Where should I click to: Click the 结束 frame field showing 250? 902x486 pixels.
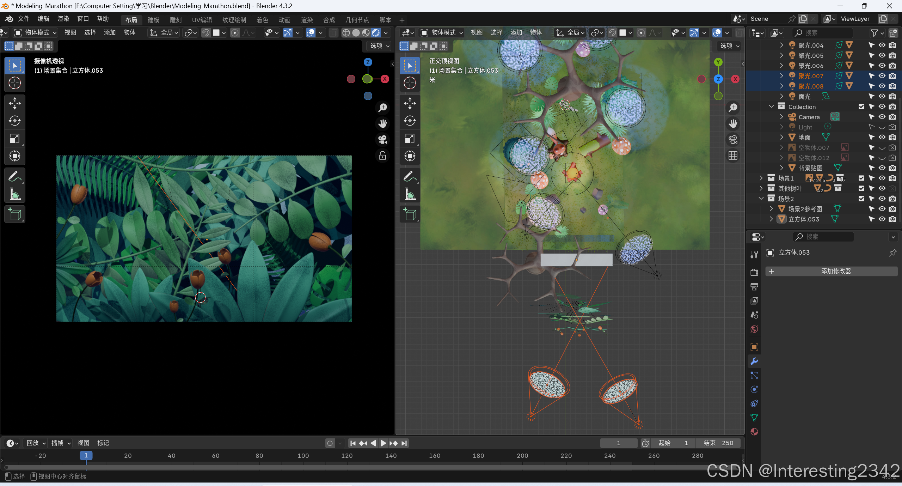[718, 443]
